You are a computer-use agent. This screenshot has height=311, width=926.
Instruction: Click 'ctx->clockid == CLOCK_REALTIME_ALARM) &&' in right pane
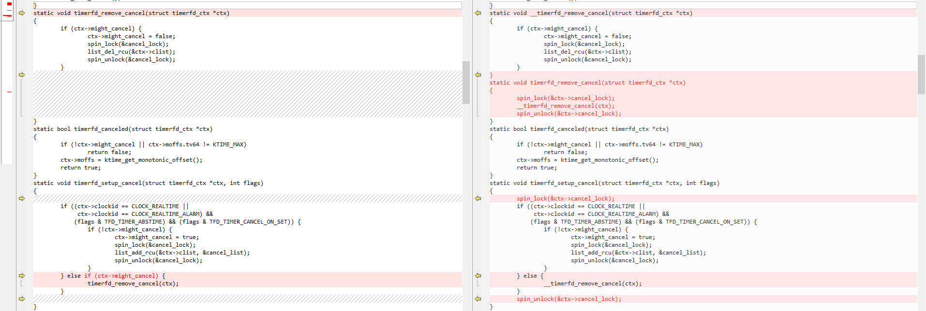[x=601, y=214]
